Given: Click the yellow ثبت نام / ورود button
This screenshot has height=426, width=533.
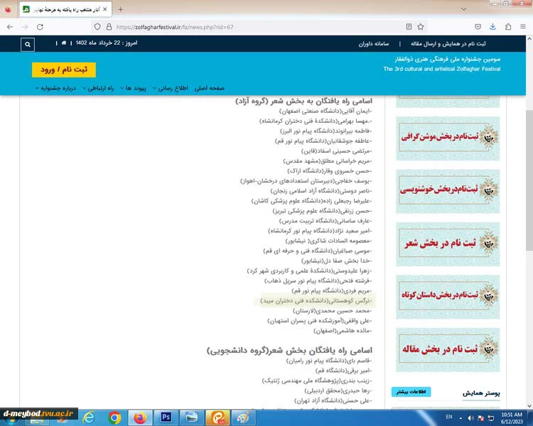Looking at the screenshot, I should coord(64,70).
